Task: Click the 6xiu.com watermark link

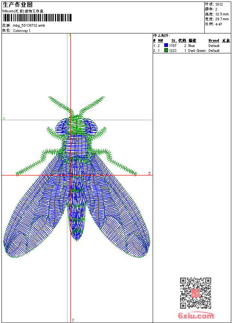Action: tap(196, 316)
